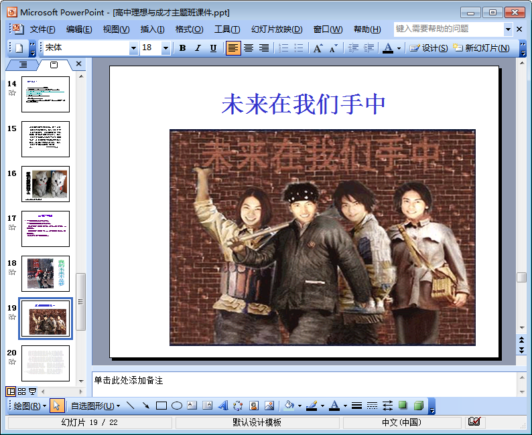Toggle Italic formatting

pyautogui.click(x=198, y=48)
